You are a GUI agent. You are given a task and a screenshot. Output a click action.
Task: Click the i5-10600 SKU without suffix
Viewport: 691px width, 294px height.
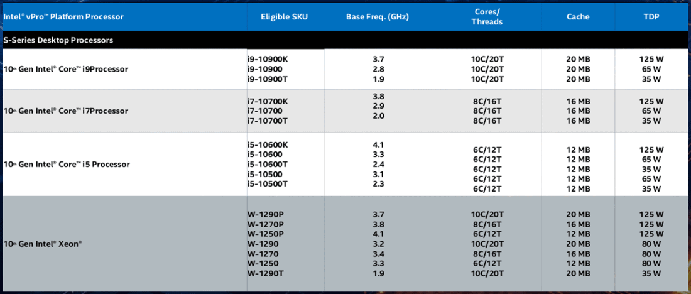pyautogui.click(x=264, y=155)
